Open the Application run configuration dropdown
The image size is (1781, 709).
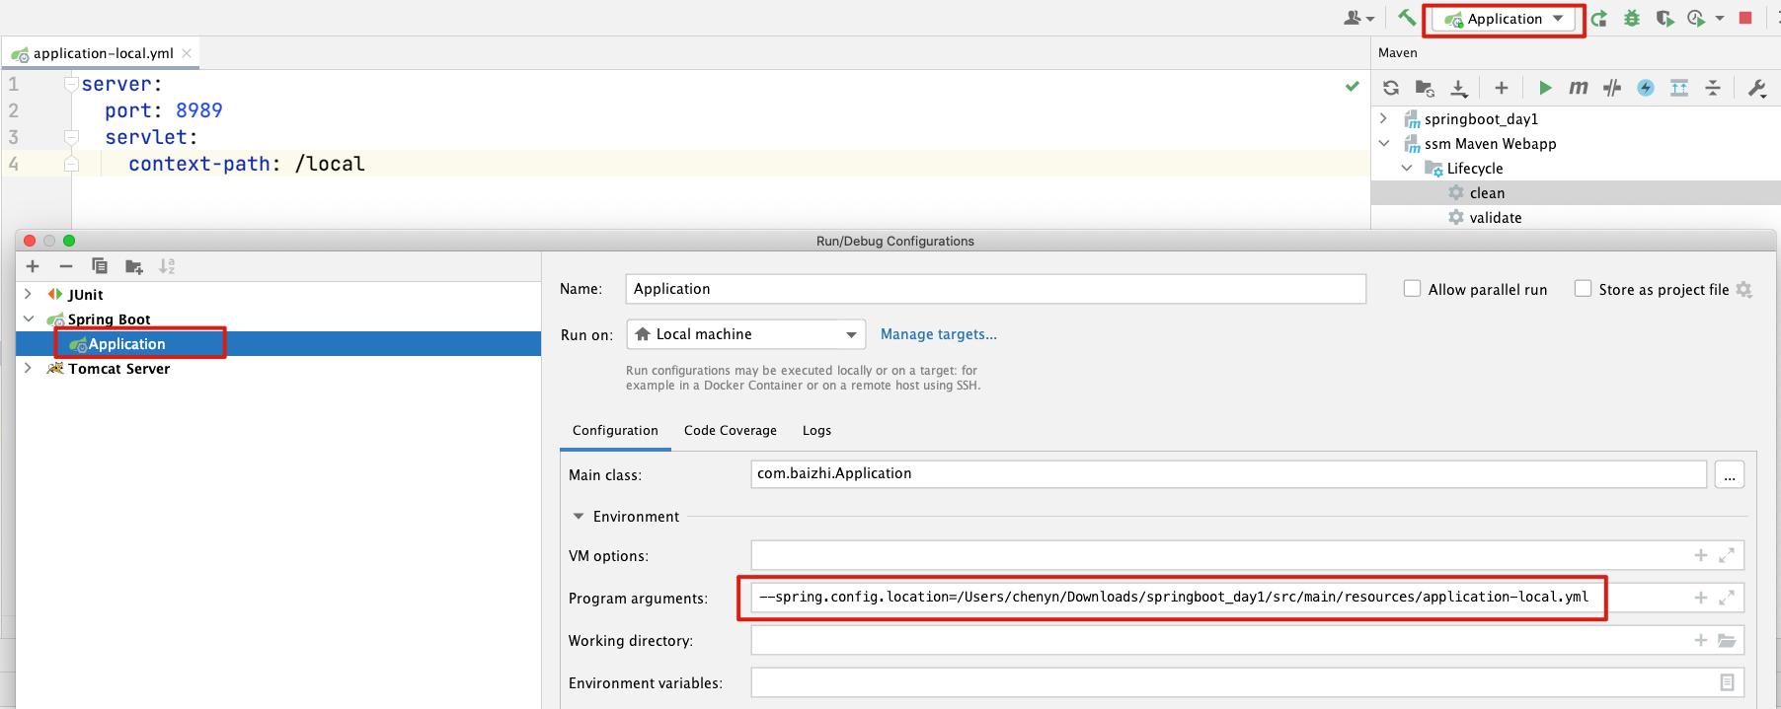point(1504,19)
